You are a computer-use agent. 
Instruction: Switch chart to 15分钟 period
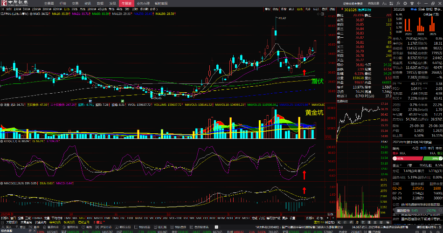(x=36, y=9)
